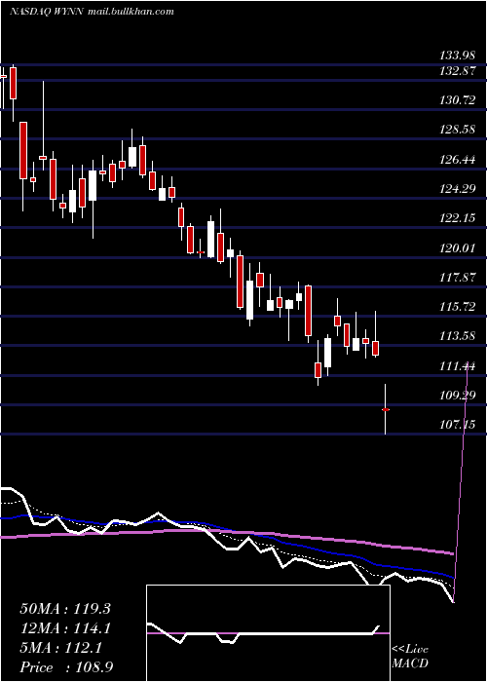Click the 133.98 price axis label
This screenshot has width=487, height=682.
458,56
